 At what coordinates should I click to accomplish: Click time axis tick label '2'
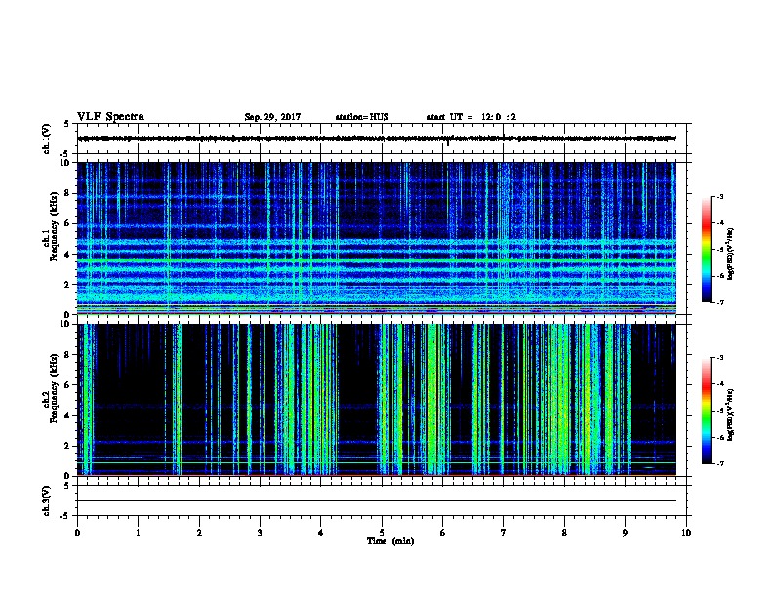[199, 533]
